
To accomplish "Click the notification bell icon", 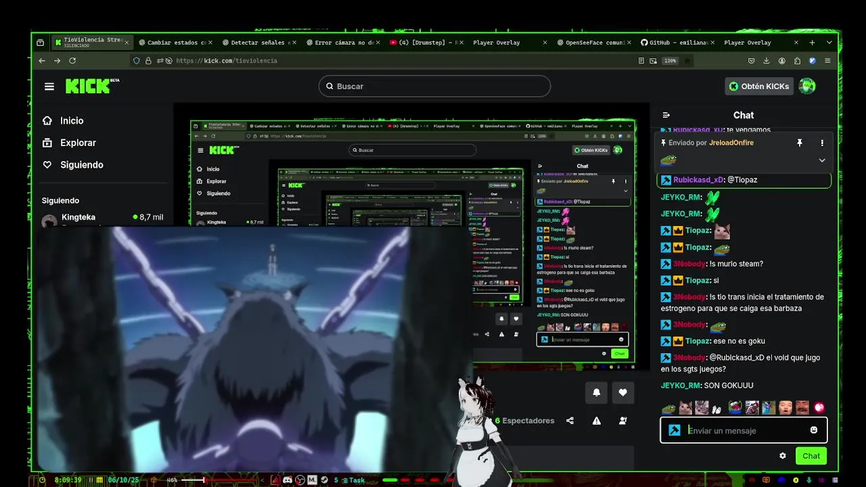I will pyautogui.click(x=596, y=392).
